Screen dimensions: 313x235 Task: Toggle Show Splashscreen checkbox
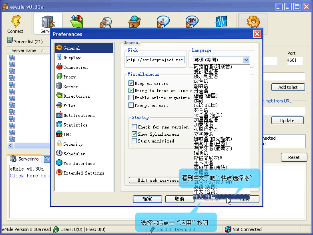(x=134, y=134)
